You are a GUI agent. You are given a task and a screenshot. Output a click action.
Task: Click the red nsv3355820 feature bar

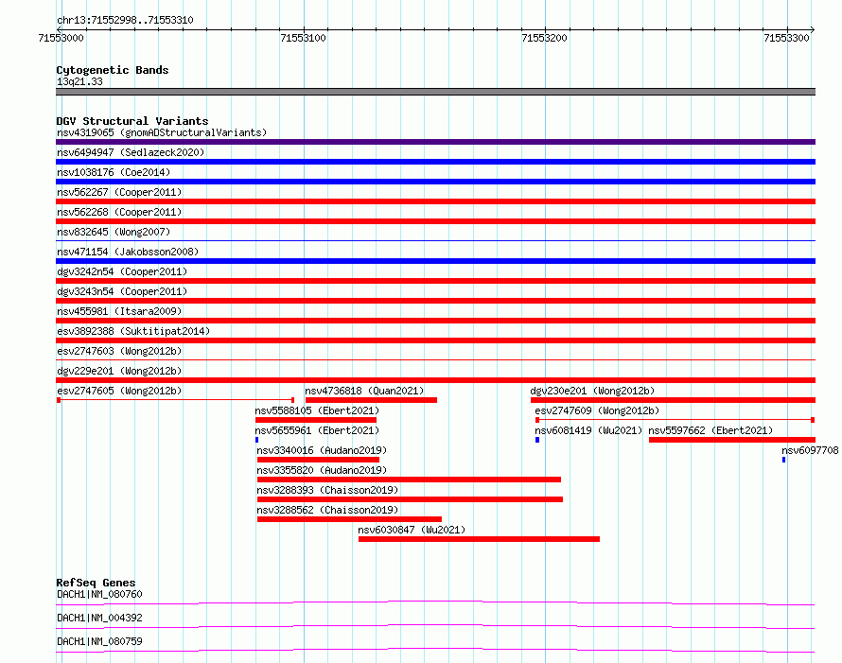410,480
